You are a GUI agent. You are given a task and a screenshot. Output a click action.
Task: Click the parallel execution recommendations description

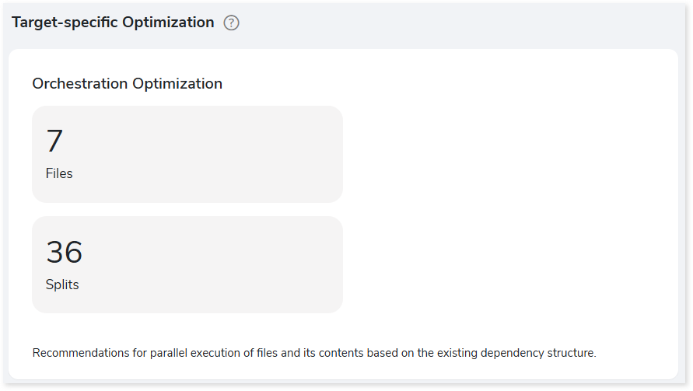click(314, 353)
